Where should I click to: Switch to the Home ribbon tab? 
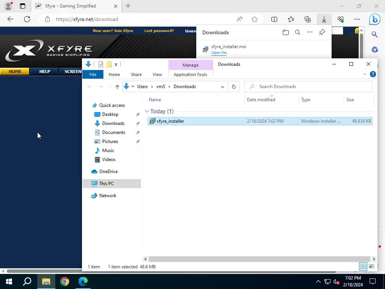point(114,75)
